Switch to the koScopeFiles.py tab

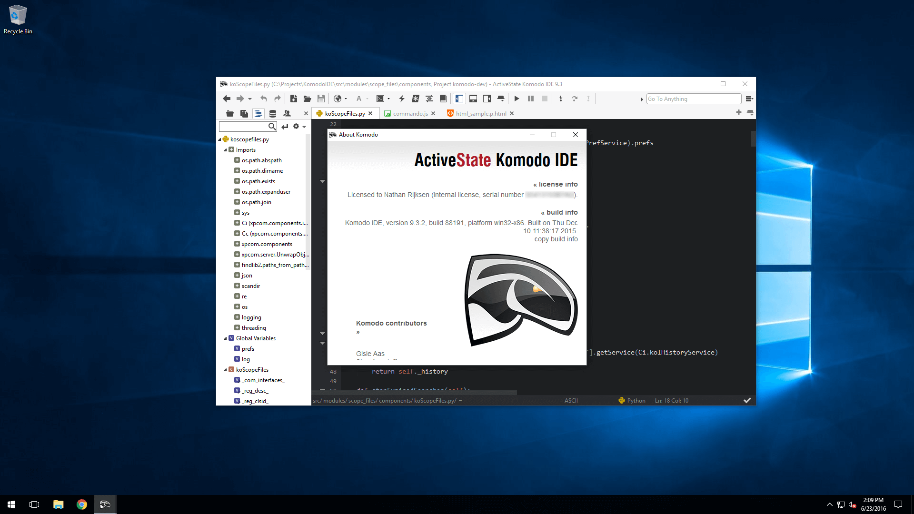(x=345, y=113)
